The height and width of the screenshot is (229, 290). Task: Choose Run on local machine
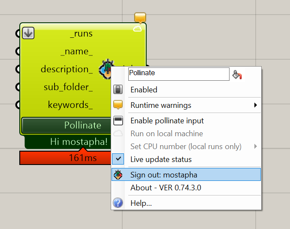(186, 133)
